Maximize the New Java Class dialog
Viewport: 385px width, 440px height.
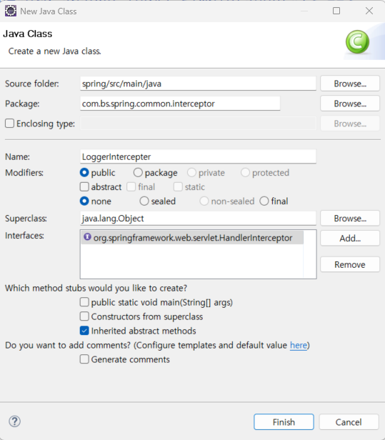[336, 11]
